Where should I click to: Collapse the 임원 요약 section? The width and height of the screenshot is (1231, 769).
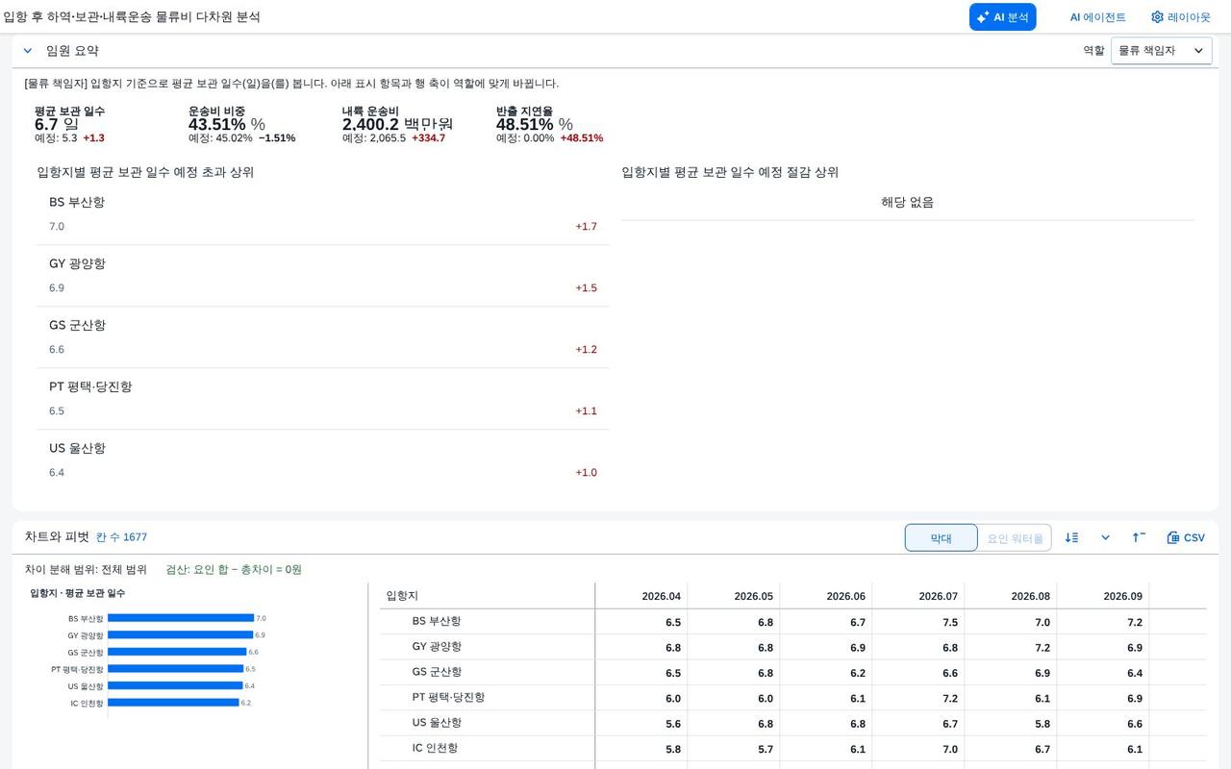(x=28, y=51)
